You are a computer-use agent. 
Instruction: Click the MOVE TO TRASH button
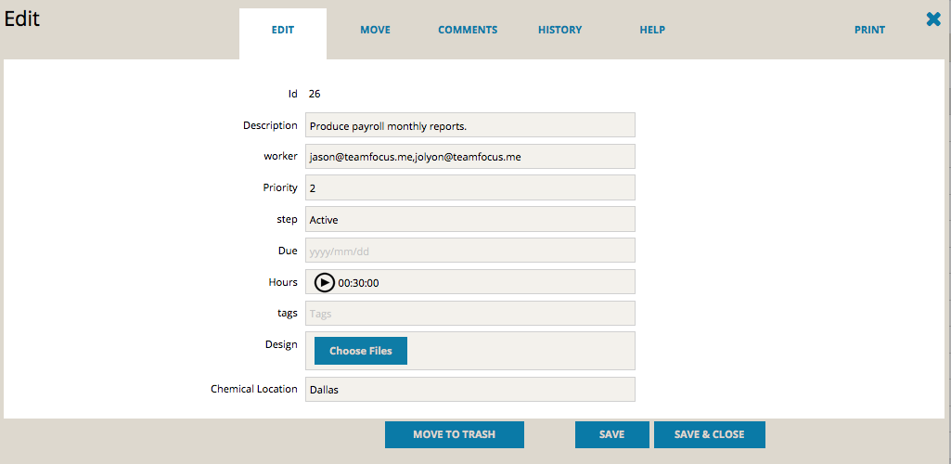click(455, 434)
